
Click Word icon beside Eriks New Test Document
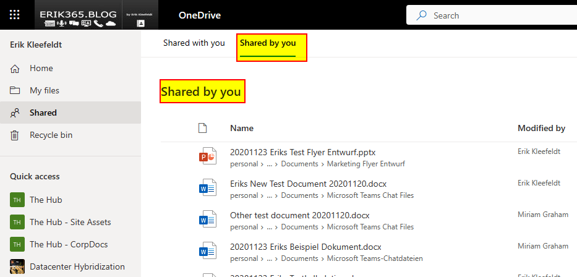[207, 189]
